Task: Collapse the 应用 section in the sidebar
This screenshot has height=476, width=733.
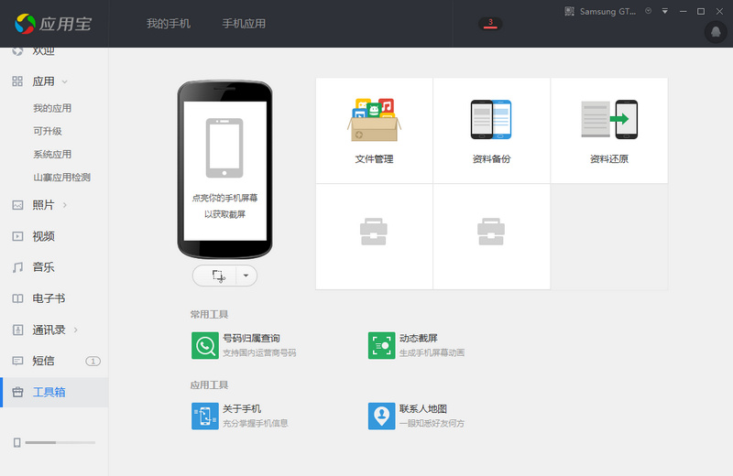Action: (64, 81)
